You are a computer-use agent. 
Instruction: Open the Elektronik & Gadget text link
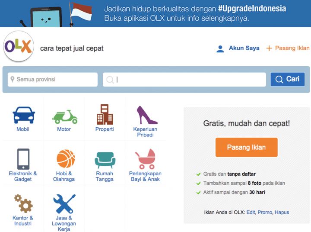click(x=23, y=176)
